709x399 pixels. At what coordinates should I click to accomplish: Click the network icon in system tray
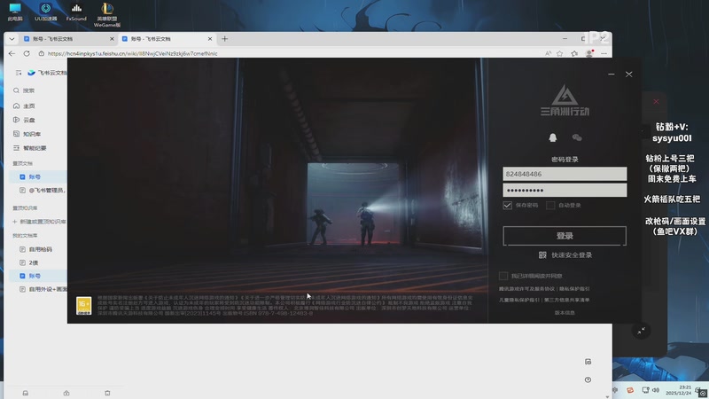645,390
